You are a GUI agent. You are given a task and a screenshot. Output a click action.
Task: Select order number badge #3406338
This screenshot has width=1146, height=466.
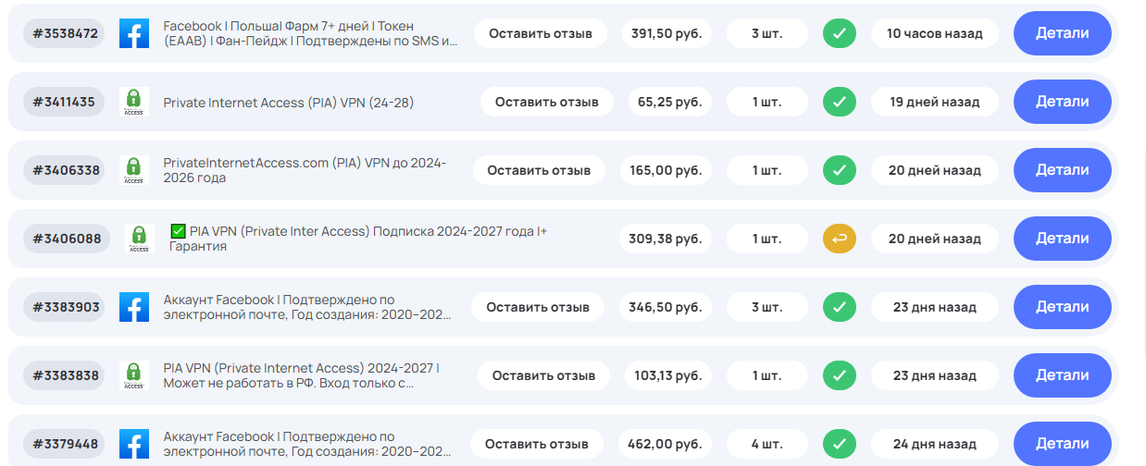coord(67,170)
